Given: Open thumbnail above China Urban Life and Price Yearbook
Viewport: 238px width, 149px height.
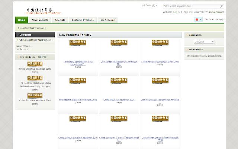Looking at the screenshot, I should [x=160, y=119].
